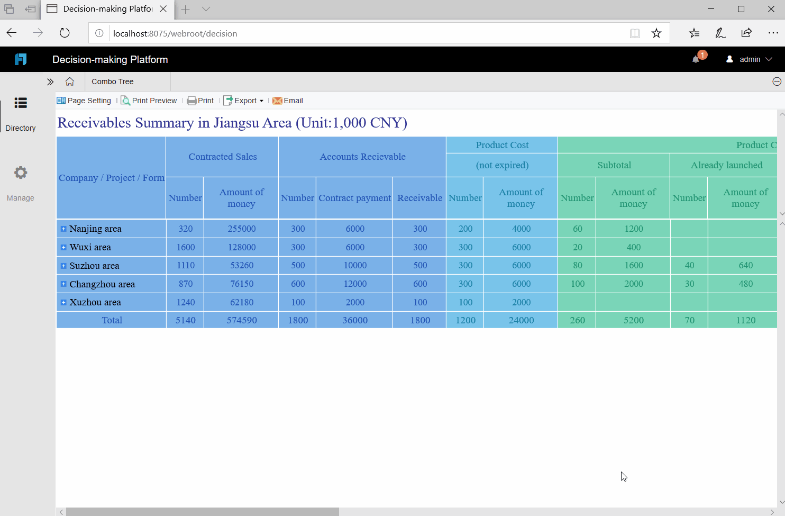Open Changzhou area details

tap(63, 284)
